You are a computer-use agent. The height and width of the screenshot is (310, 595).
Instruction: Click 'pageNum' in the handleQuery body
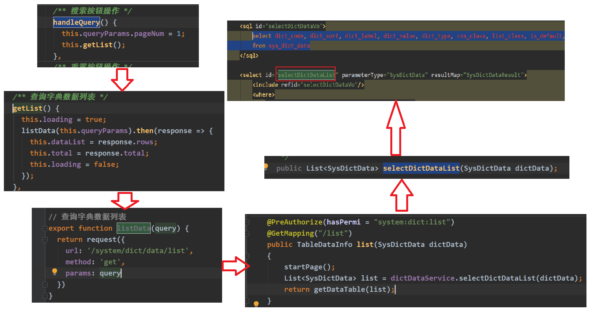(149, 34)
